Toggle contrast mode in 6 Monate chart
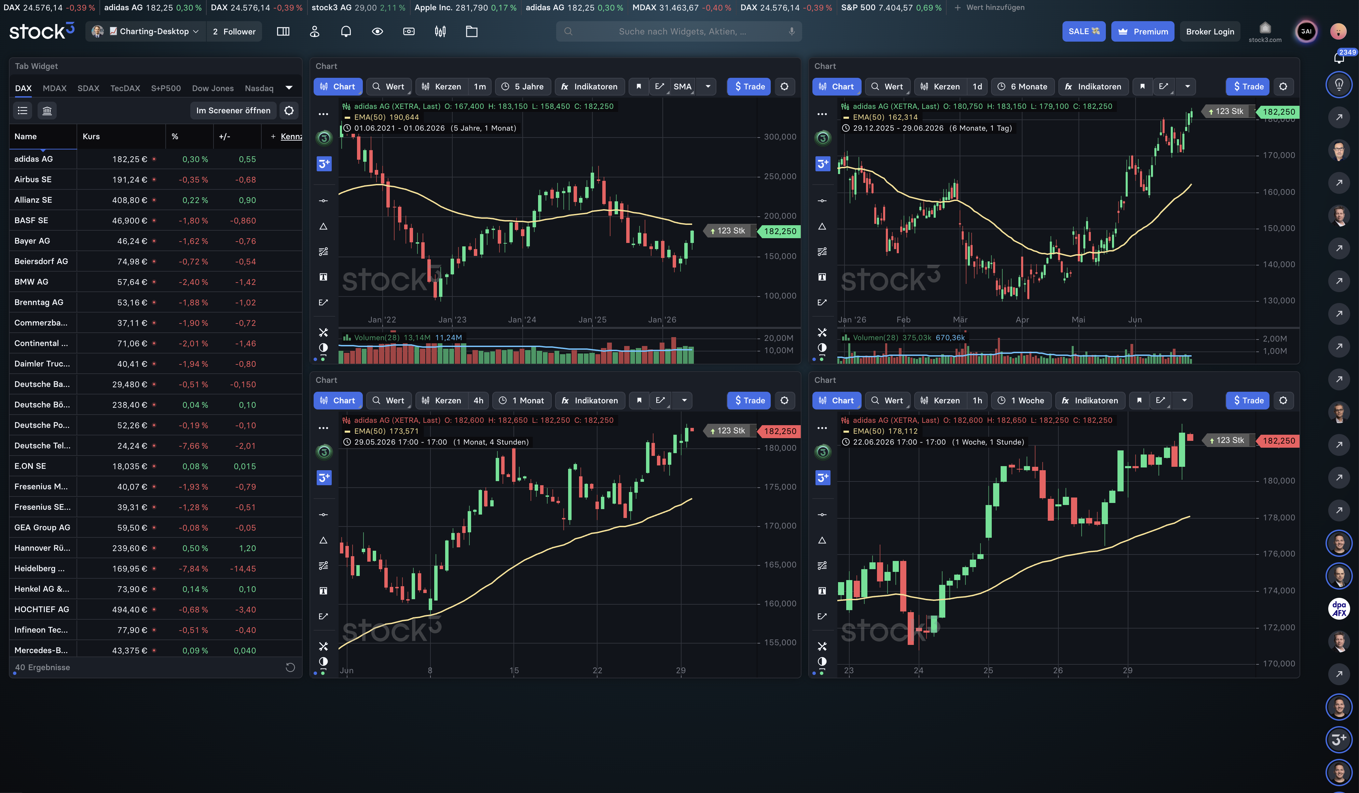This screenshot has width=1359, height=793. 822,347
